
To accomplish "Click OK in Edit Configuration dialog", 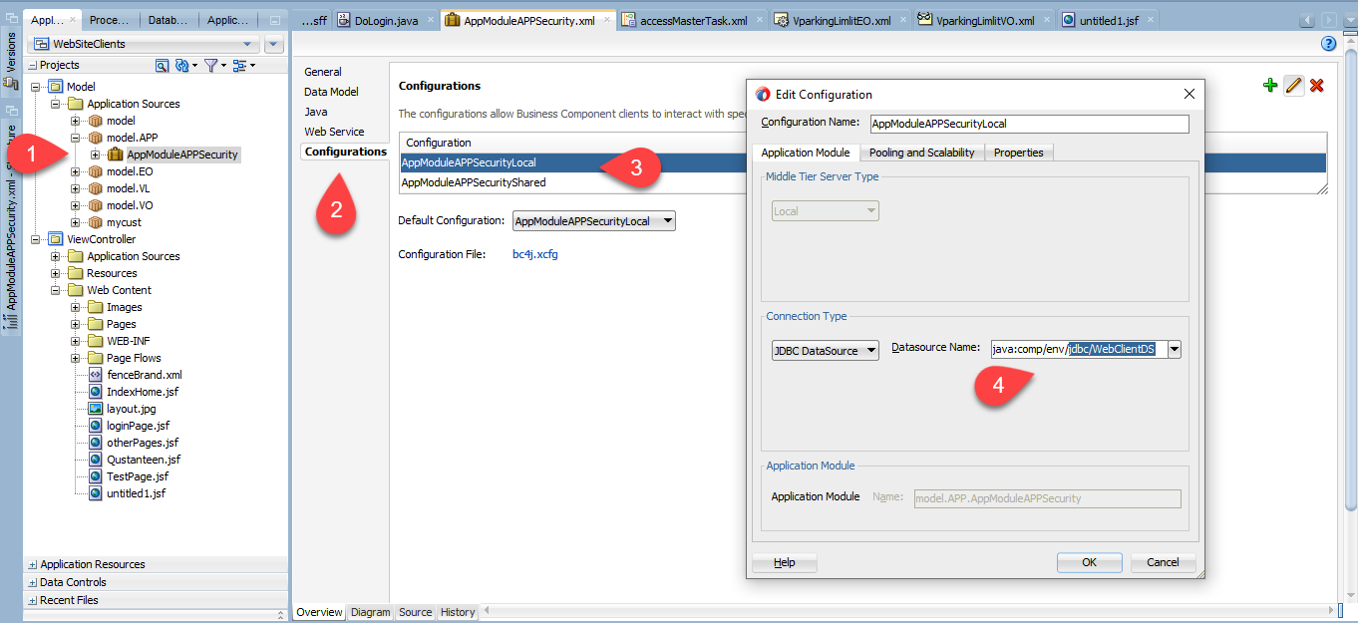I will (x=1089, y=562).
